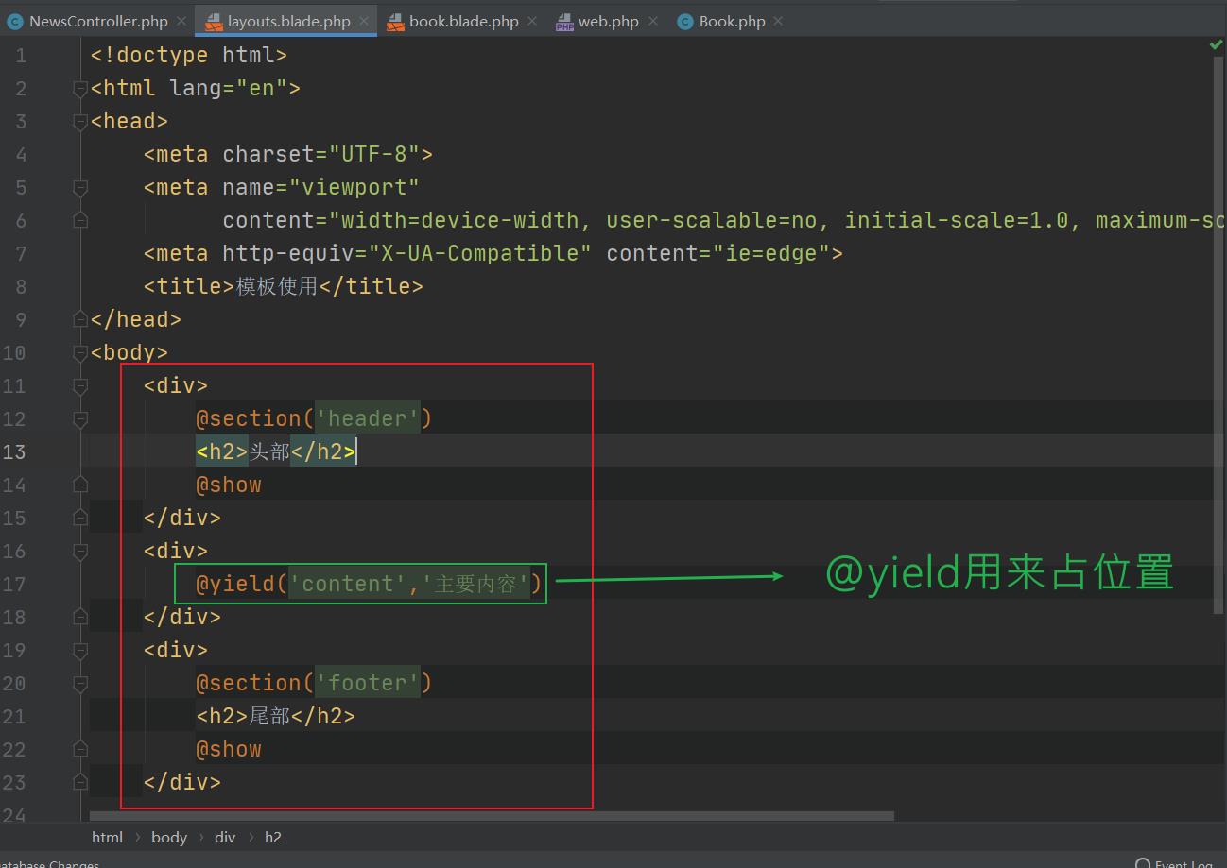
Task: Click the http-equiv="X-UA-Compatible" text
Action: [x=407, y=253]
